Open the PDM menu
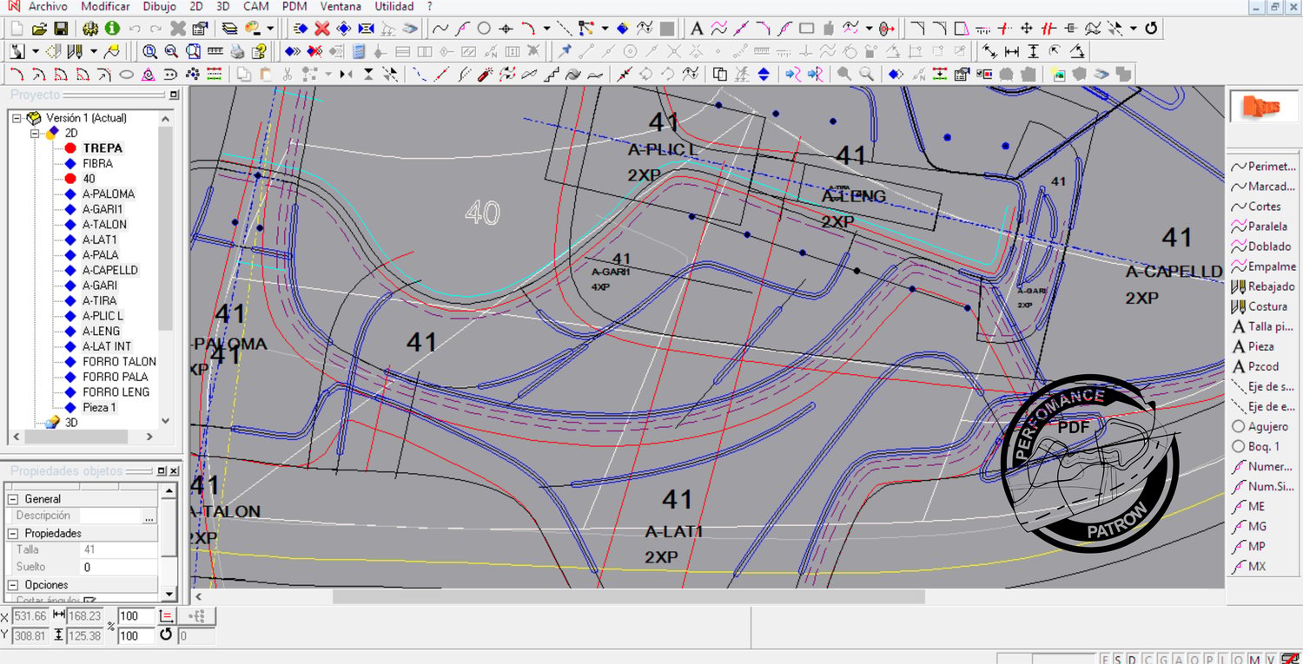Screen dimensions: 1303x664 point(295,6)
